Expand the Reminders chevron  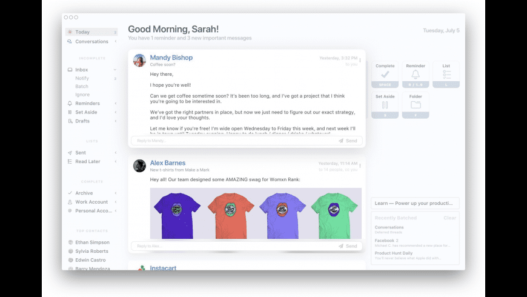[x=116, y=103]
